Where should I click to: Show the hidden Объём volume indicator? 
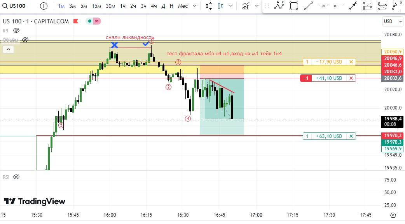click(26, 40)
